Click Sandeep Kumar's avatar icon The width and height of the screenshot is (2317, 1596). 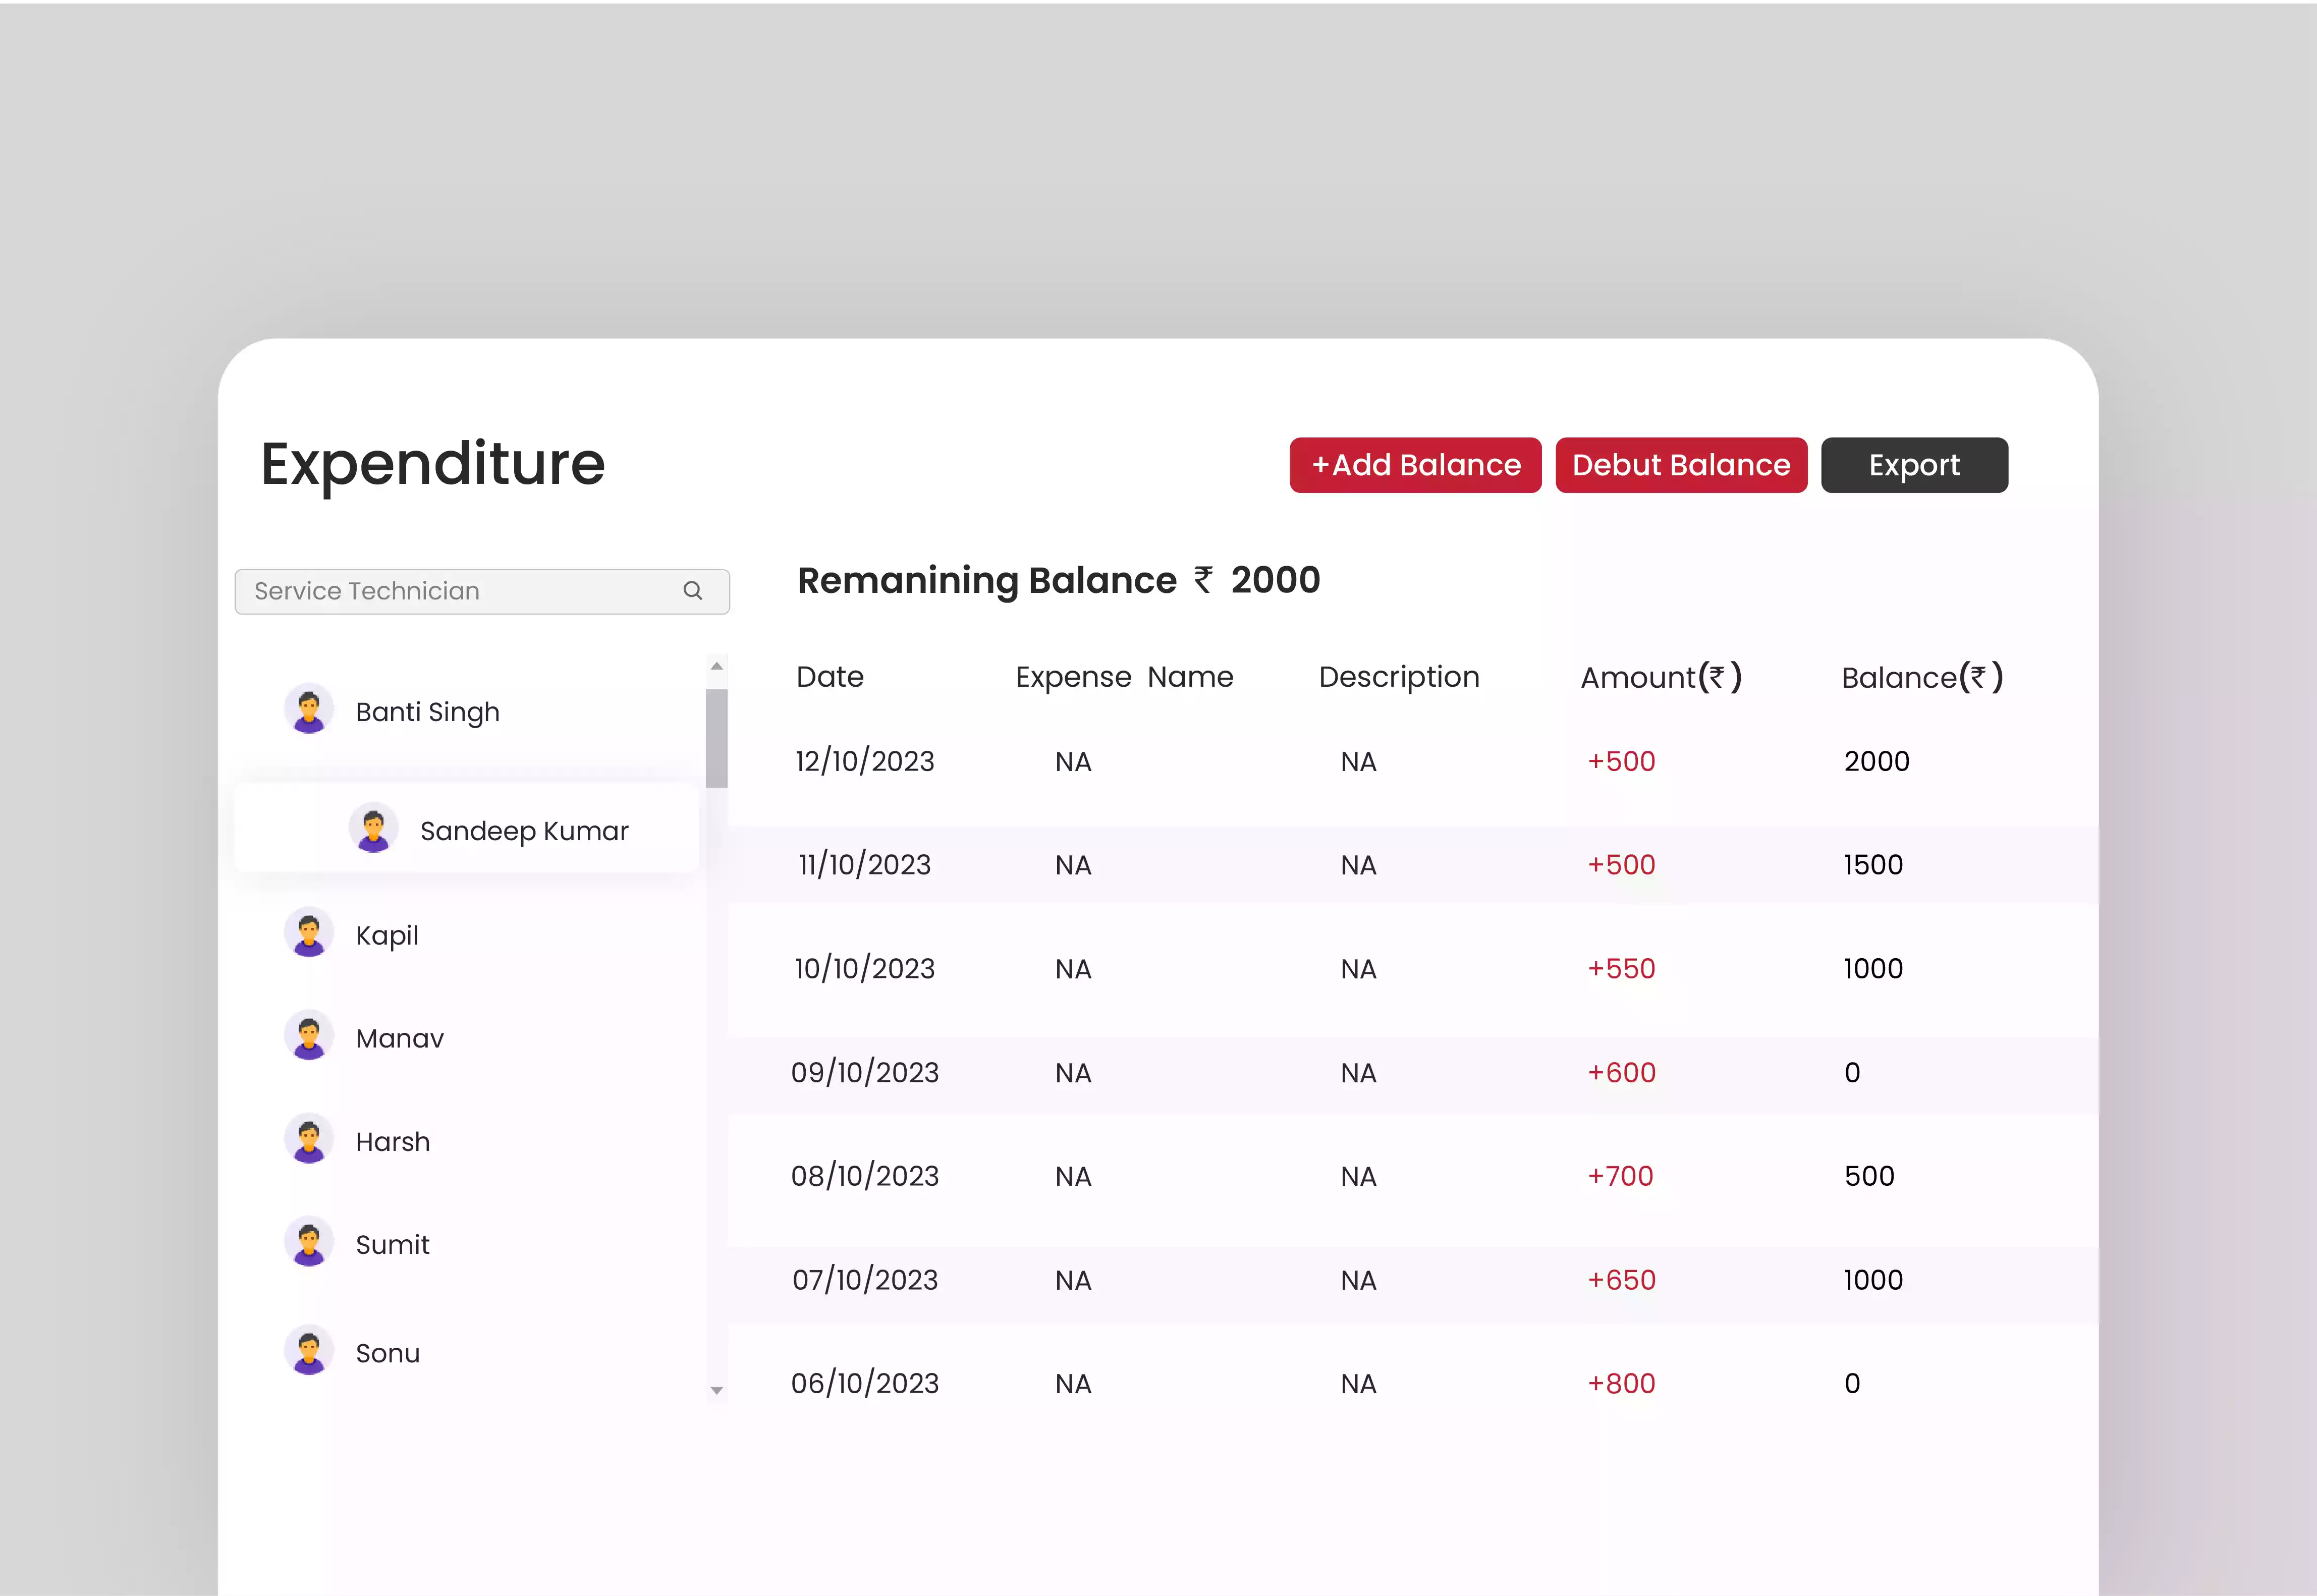point(373,828)
